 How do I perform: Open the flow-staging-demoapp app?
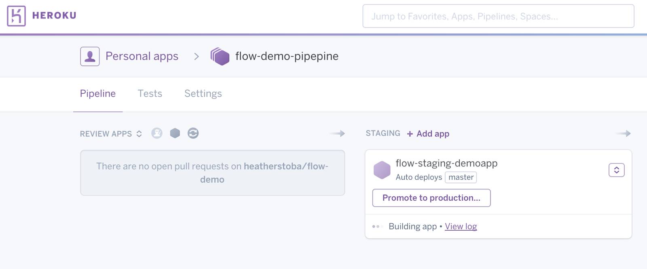tap(446, 163)
